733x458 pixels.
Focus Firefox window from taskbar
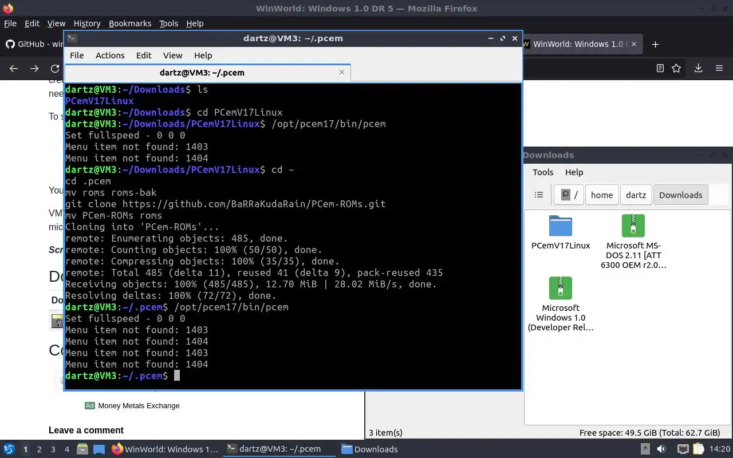click(165, 449)
